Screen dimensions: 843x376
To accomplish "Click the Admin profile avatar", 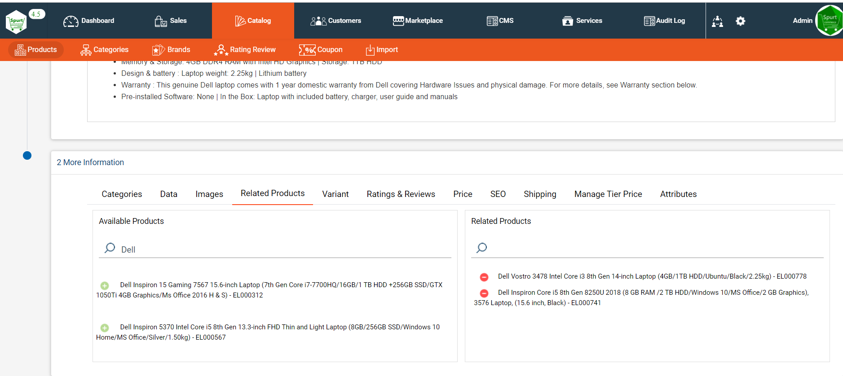I will [830, 21].
